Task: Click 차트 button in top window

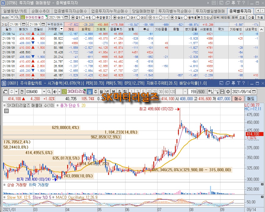Action: click(260, 17)
